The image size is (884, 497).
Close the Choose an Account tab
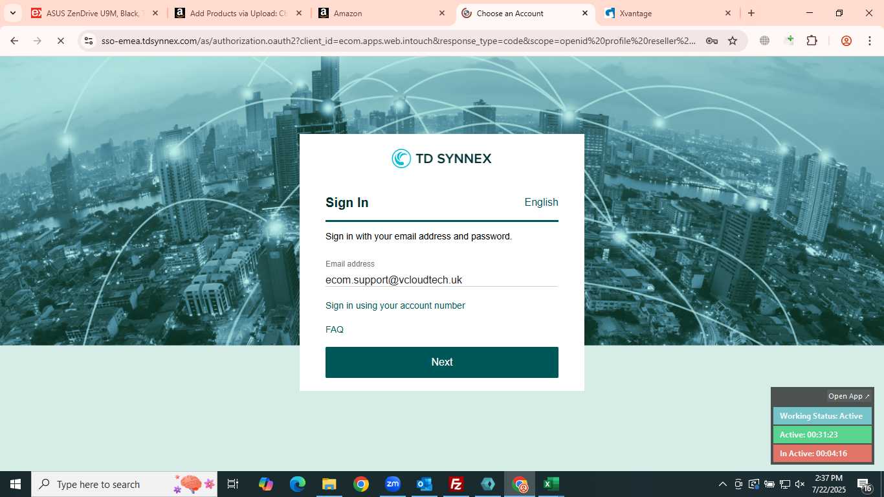[585, 13]
